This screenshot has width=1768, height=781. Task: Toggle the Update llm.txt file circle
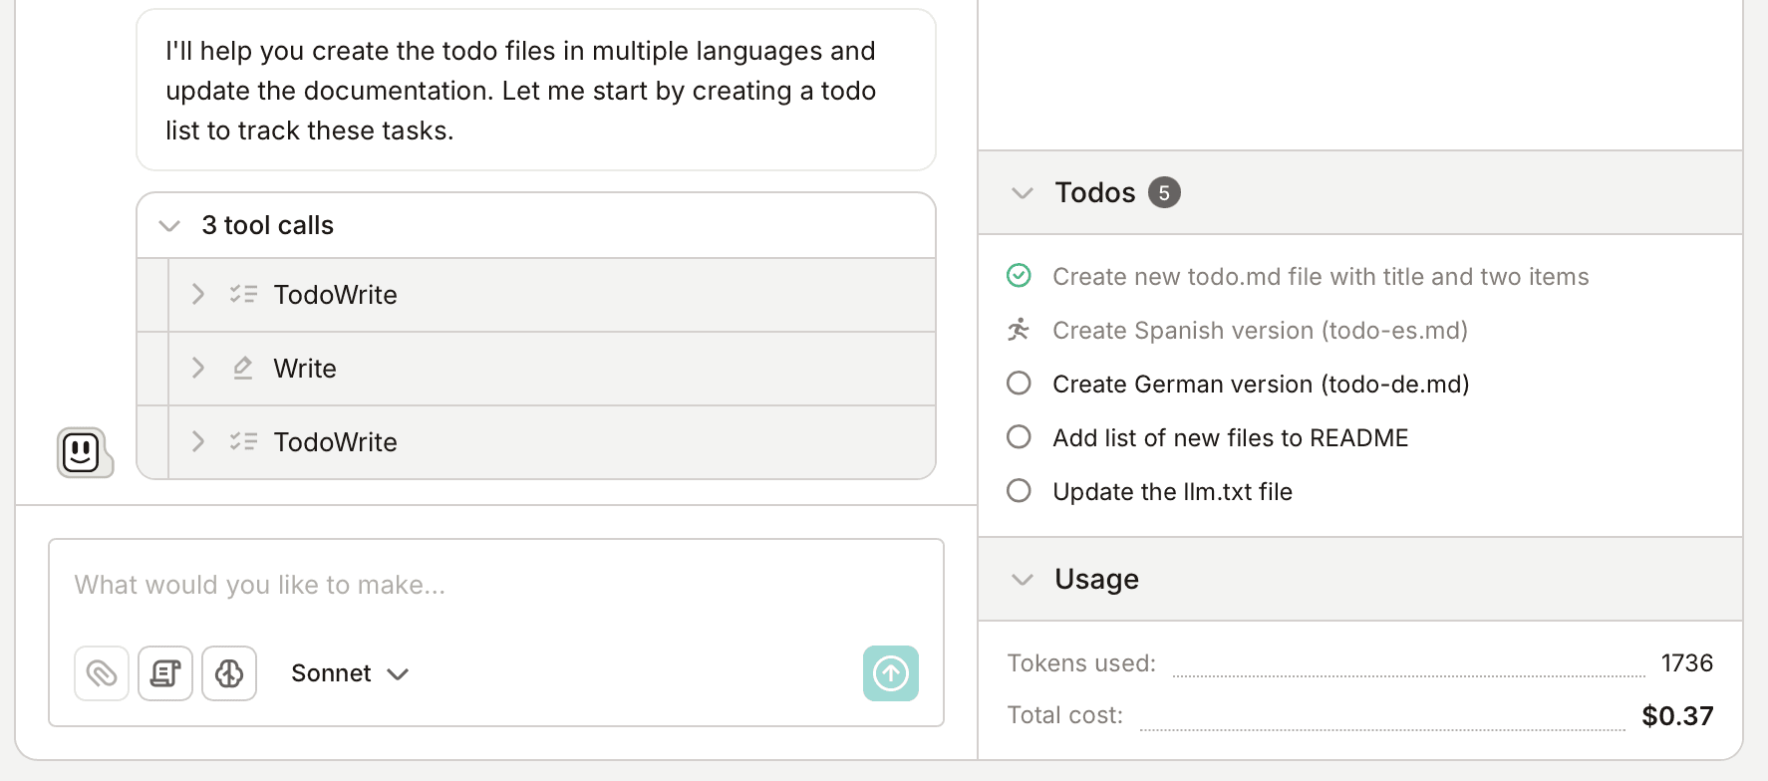click(x=1019, y=491)
